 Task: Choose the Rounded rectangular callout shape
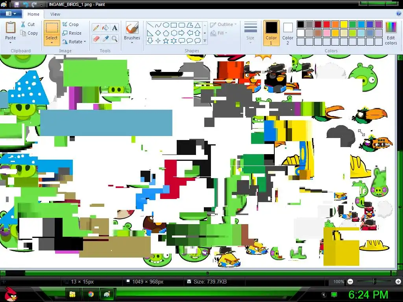182,41
